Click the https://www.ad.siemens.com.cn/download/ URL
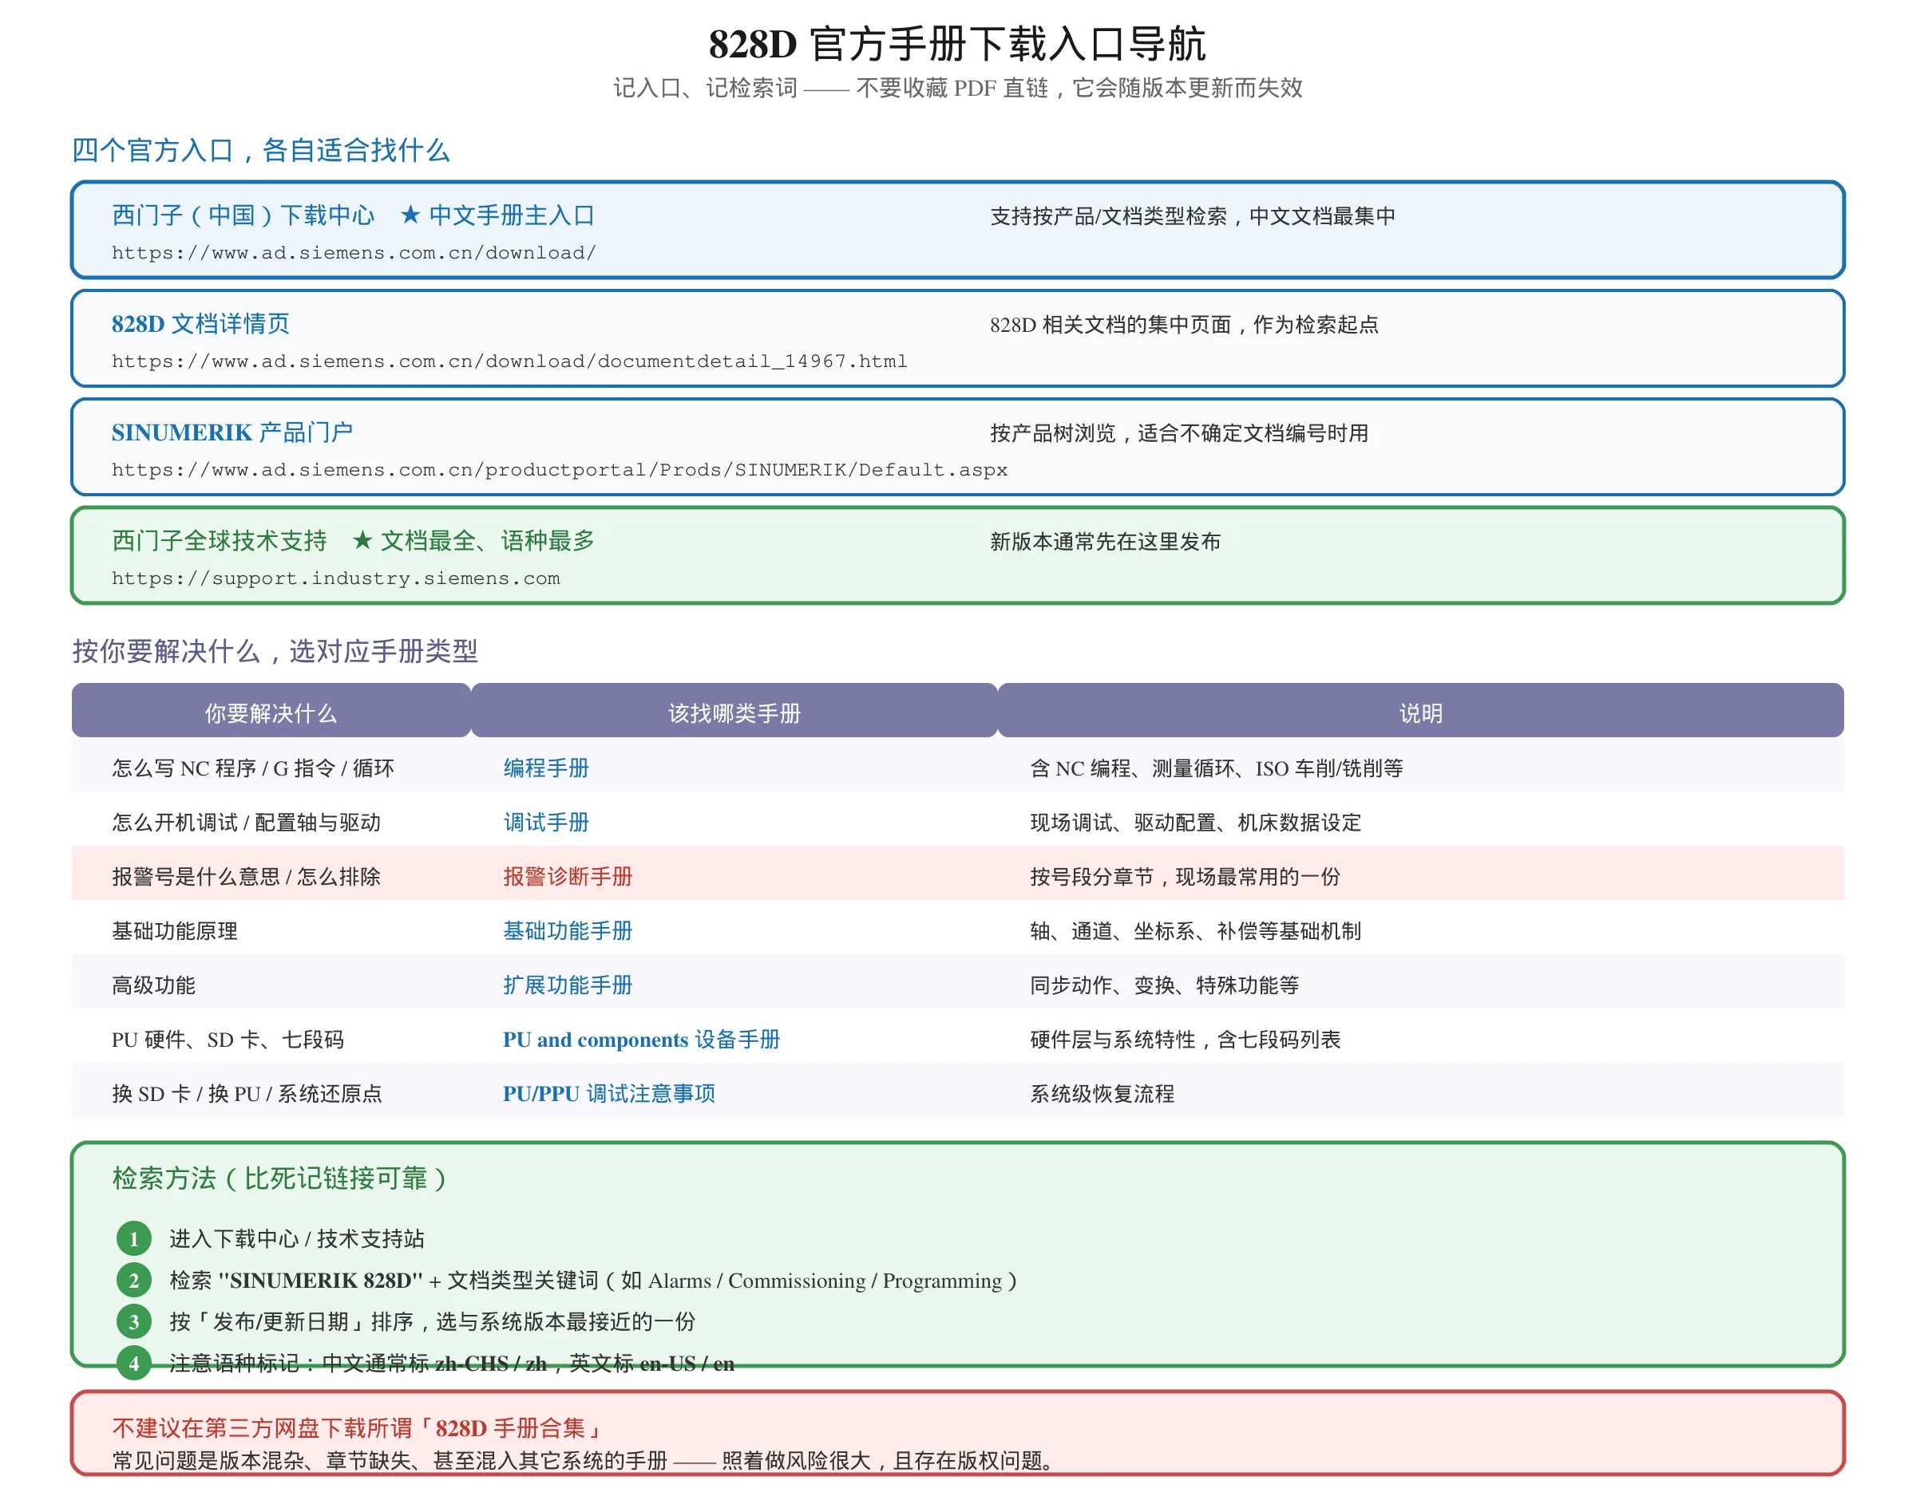The width and height of the screenshot is (1916, 1500). point(354,253)
